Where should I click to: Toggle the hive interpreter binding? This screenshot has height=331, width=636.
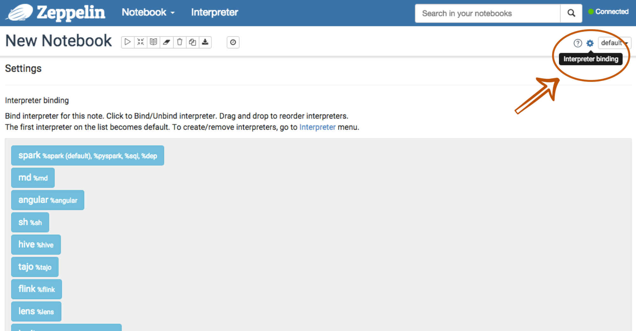click(36, 245)
